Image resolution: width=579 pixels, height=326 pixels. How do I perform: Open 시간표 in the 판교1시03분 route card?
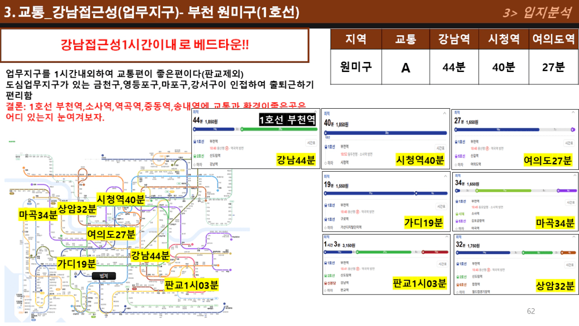[441, 264]
